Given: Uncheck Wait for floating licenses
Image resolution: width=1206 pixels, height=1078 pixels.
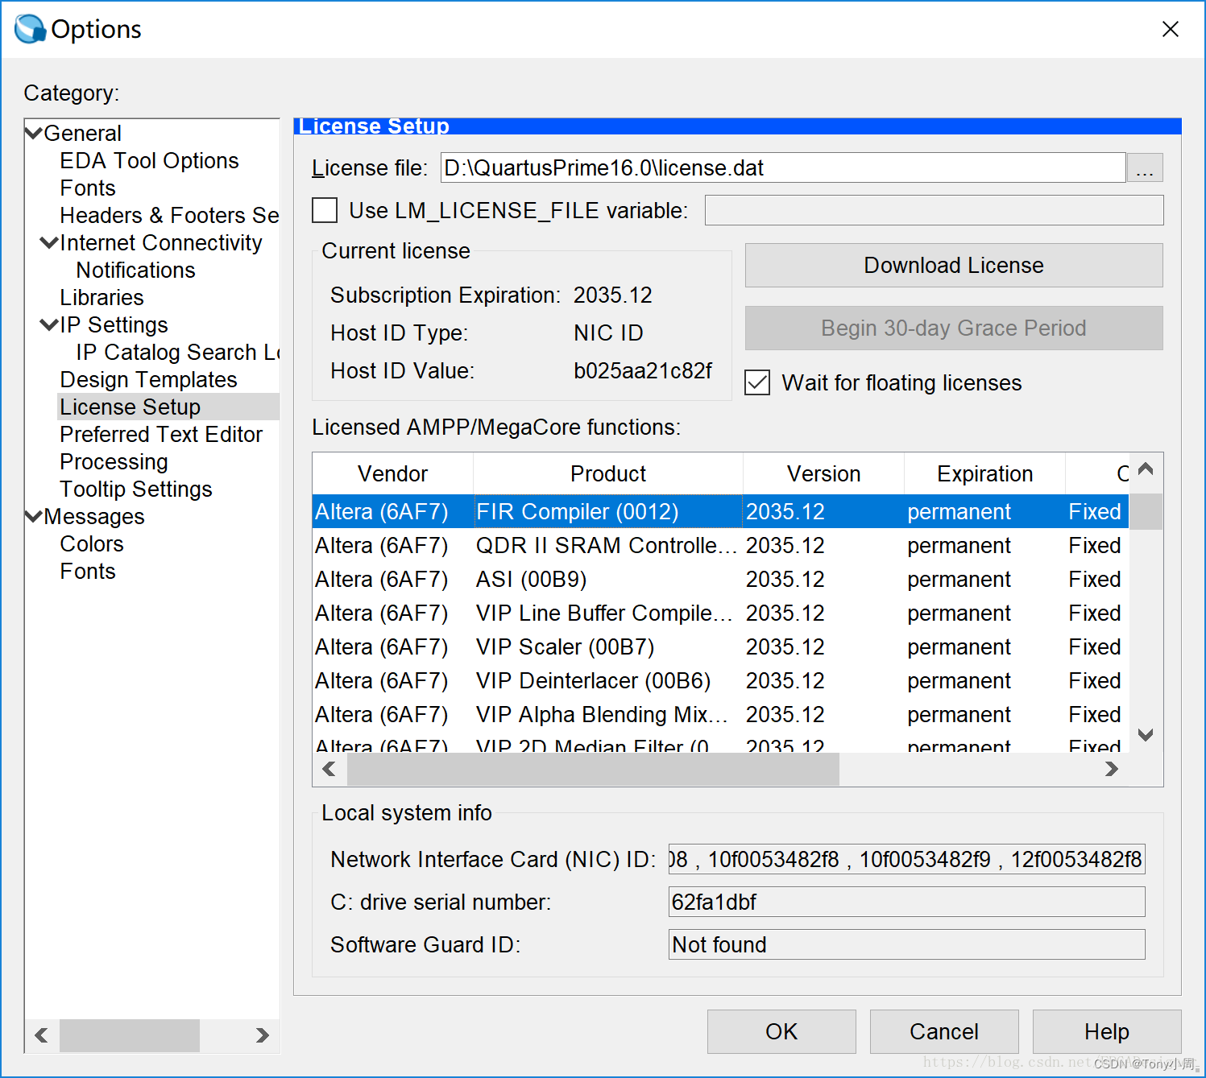Looking at the screenshot, I should click(x=756, y=382).
